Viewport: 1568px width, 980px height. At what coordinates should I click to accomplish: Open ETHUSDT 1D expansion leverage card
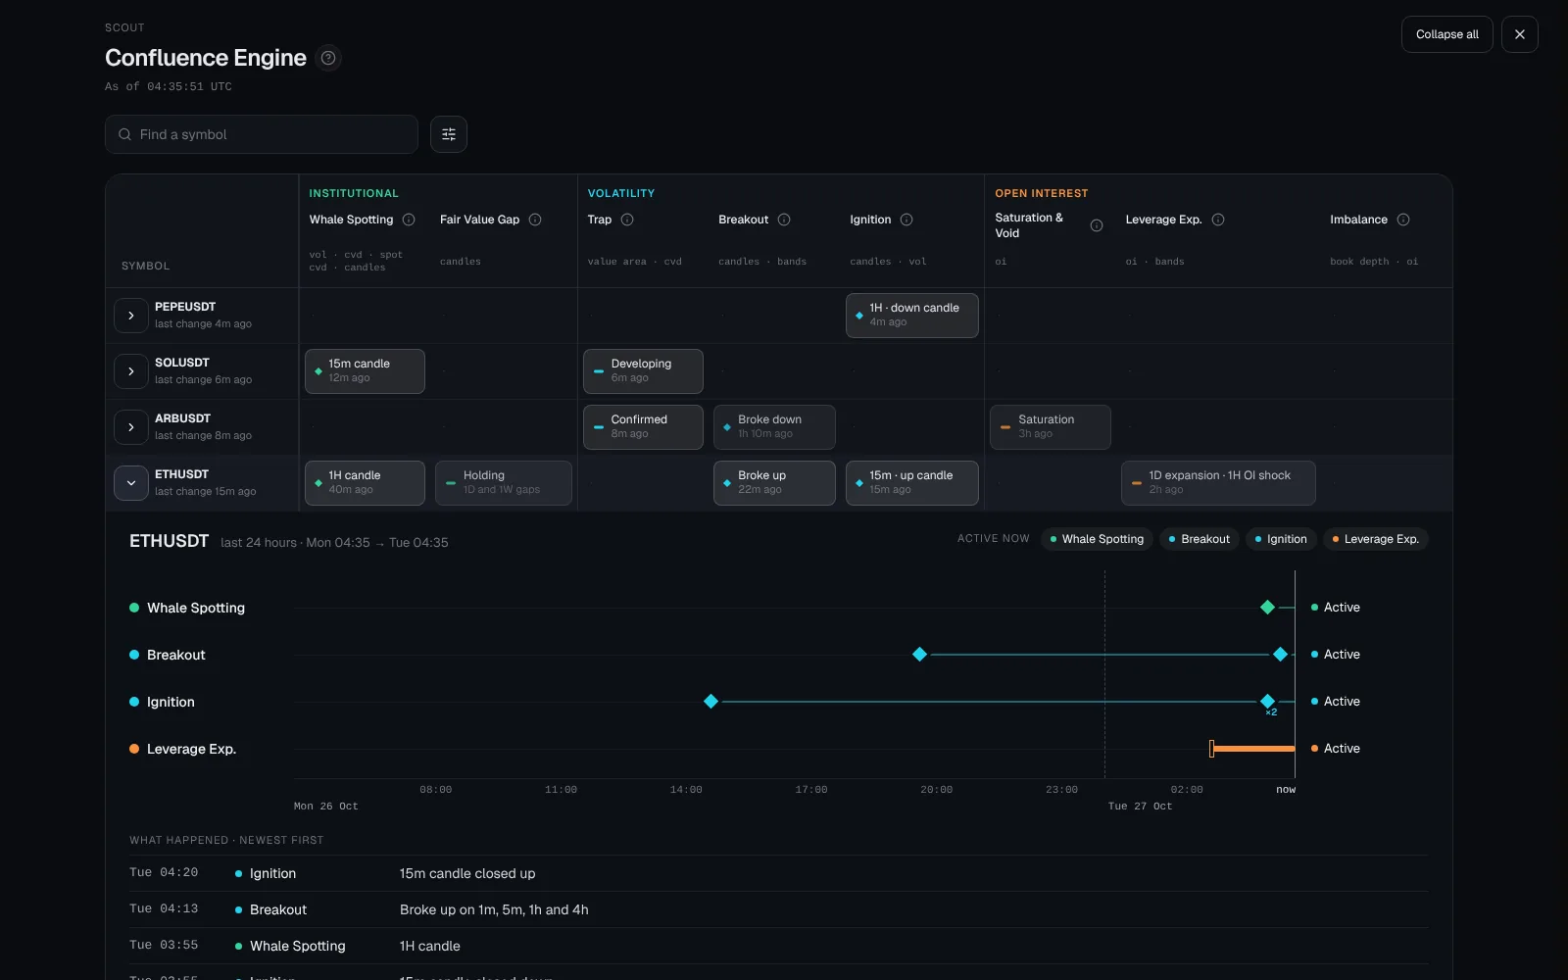point(1218,483)
